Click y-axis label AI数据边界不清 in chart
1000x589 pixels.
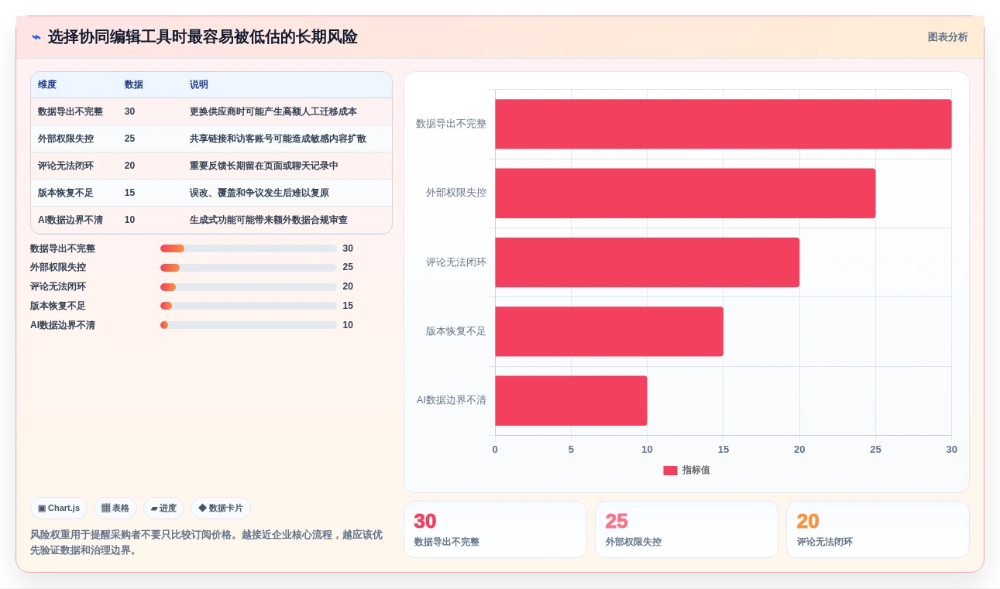coord(452,400)
